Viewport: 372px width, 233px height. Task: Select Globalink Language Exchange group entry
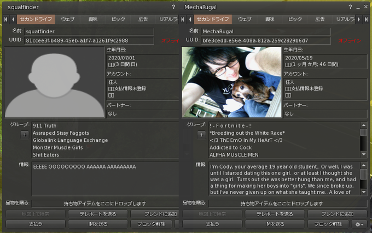pyautogui.click(x=70, y=140)
